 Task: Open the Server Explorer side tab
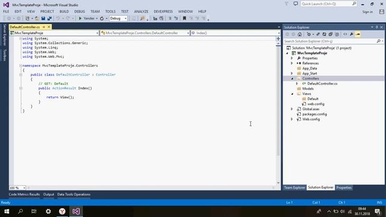tap(4, 35)
